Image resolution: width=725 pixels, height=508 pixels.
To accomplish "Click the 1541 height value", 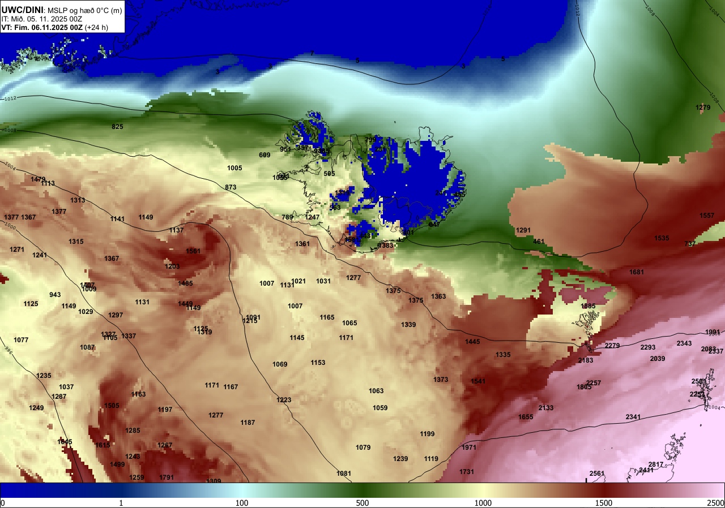I will coord(478,381).
